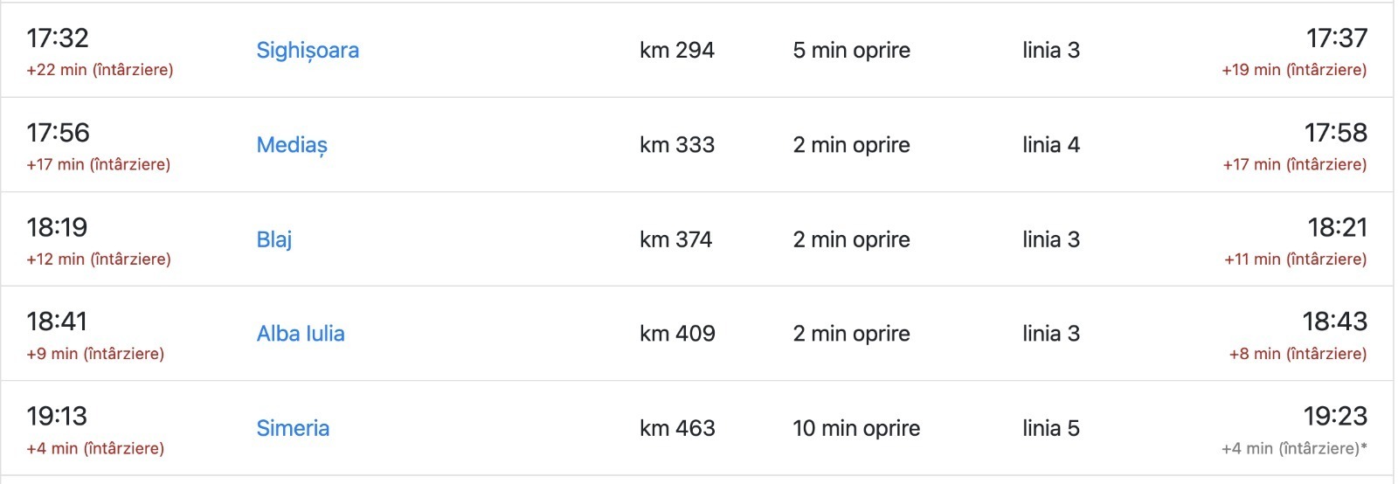Click the Blaj station link
This screenshot has height=484, width=1398.
pyautogui.click(x=274, y=239)
